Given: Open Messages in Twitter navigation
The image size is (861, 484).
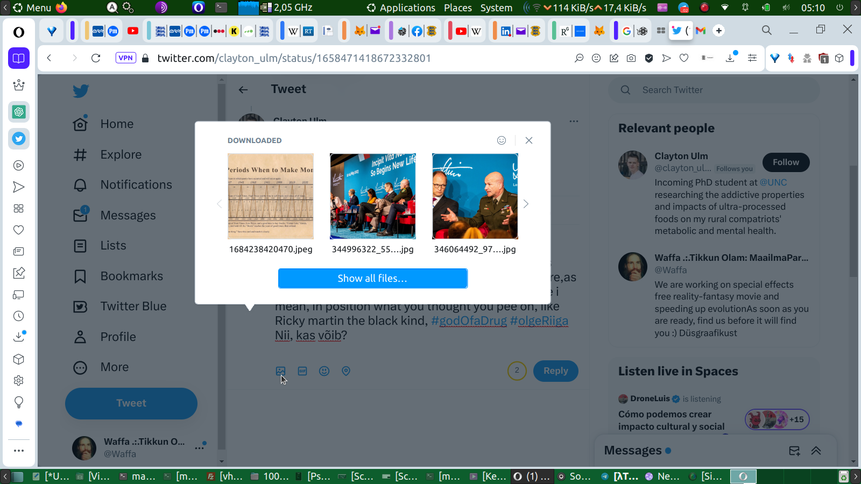Looking at the screenshot, I should [115, 216].
